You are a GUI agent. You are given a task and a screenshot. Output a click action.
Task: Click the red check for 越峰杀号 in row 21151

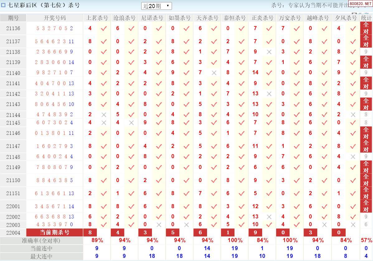[324, 194]
